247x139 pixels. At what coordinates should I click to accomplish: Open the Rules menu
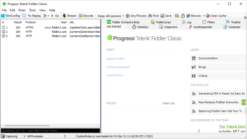tap(22, 10)
